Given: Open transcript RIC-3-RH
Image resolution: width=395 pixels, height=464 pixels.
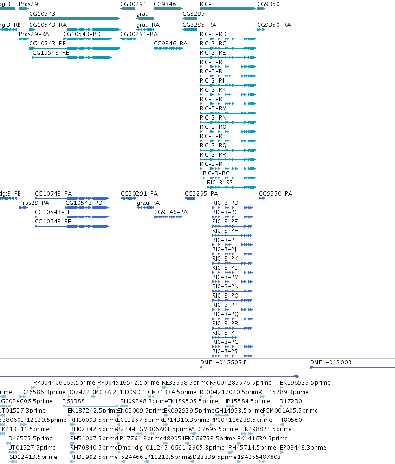Looking at the screenshot, I should (x=213, y=62).
